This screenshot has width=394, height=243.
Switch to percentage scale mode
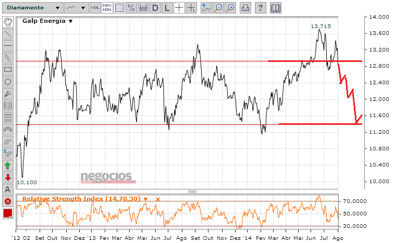click(x=131, y=8)
